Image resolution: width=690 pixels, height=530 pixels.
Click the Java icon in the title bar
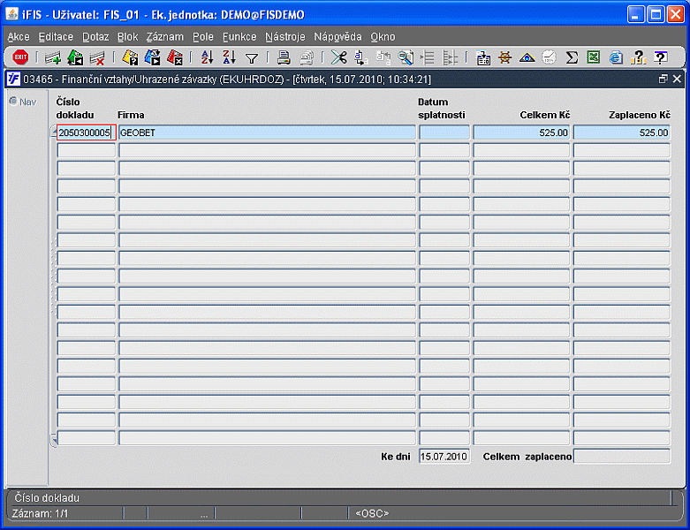tap(11, 14)
